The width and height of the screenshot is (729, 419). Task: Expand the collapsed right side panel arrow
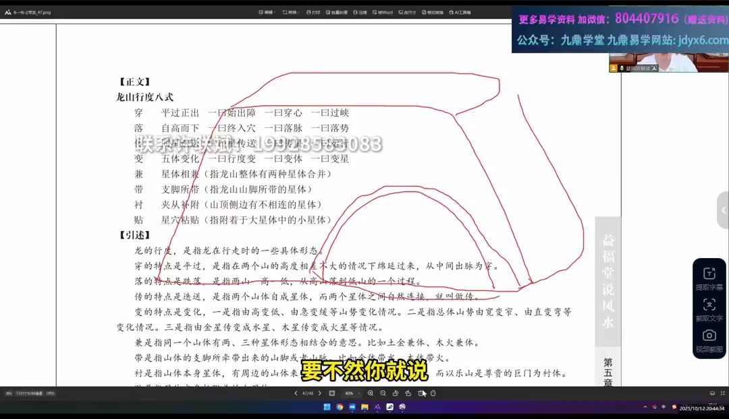click(x=723, y=210)
